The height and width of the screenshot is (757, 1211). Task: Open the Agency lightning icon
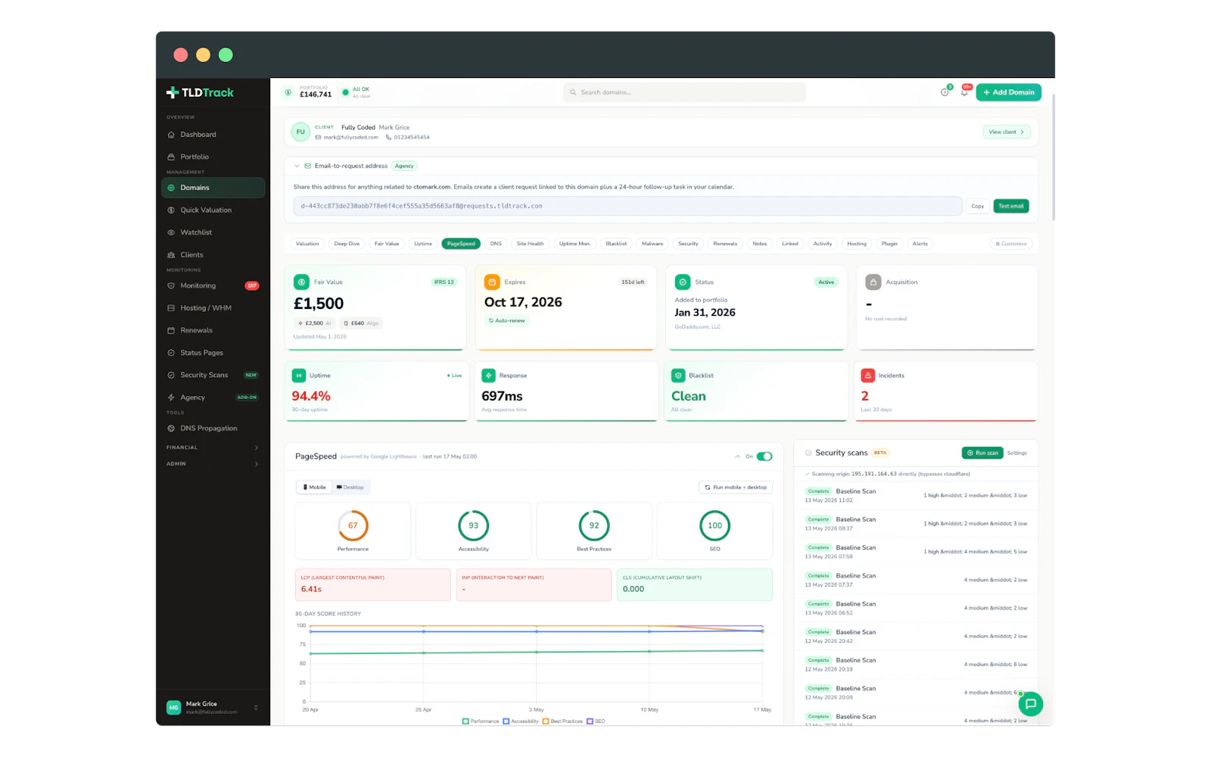[171, 397]
